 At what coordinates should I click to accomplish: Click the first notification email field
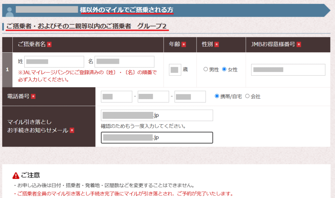tap(157, 116)
